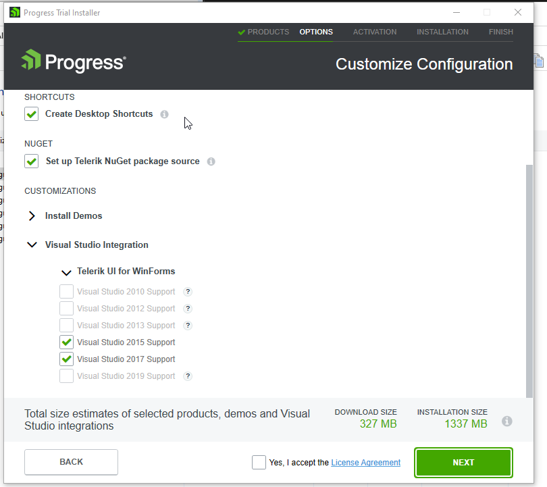Click help icon for Visual Studio 2012 Support

coord(188,309)
